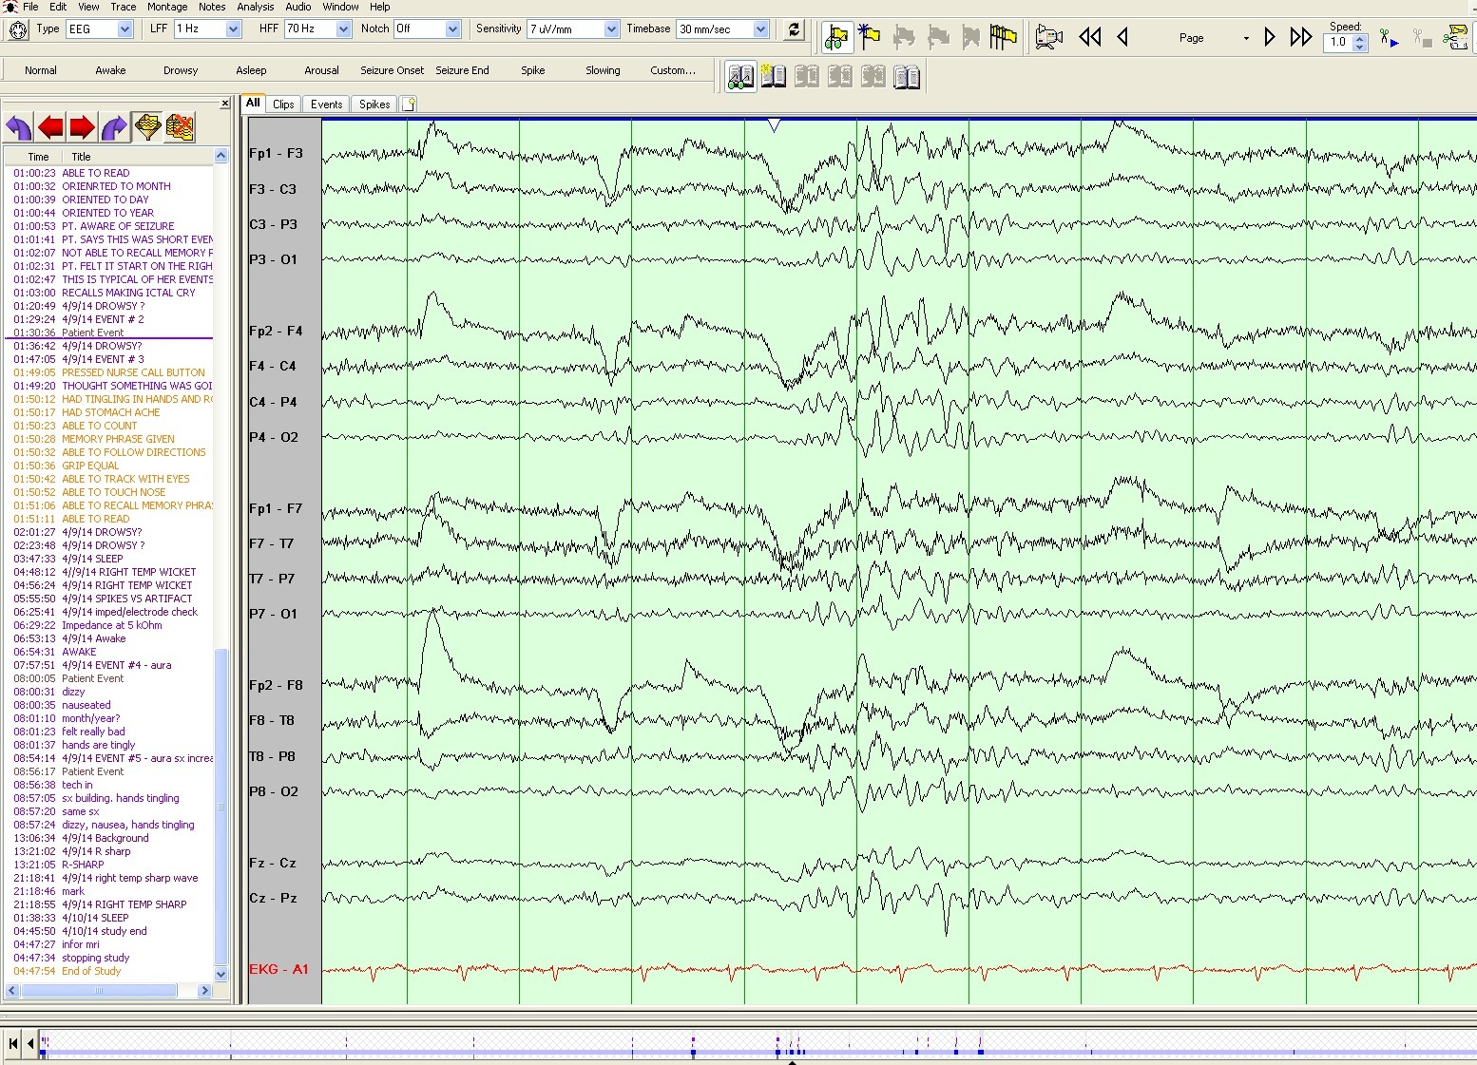Click the new tab page icon
1477x1065 pixels.
tap(409, 105)
